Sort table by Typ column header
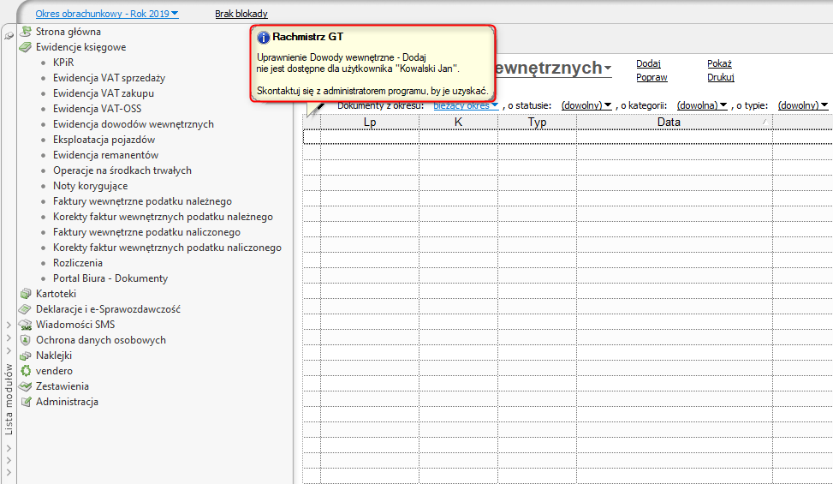This screenshot has height=484, width=833. click(537, 122)
